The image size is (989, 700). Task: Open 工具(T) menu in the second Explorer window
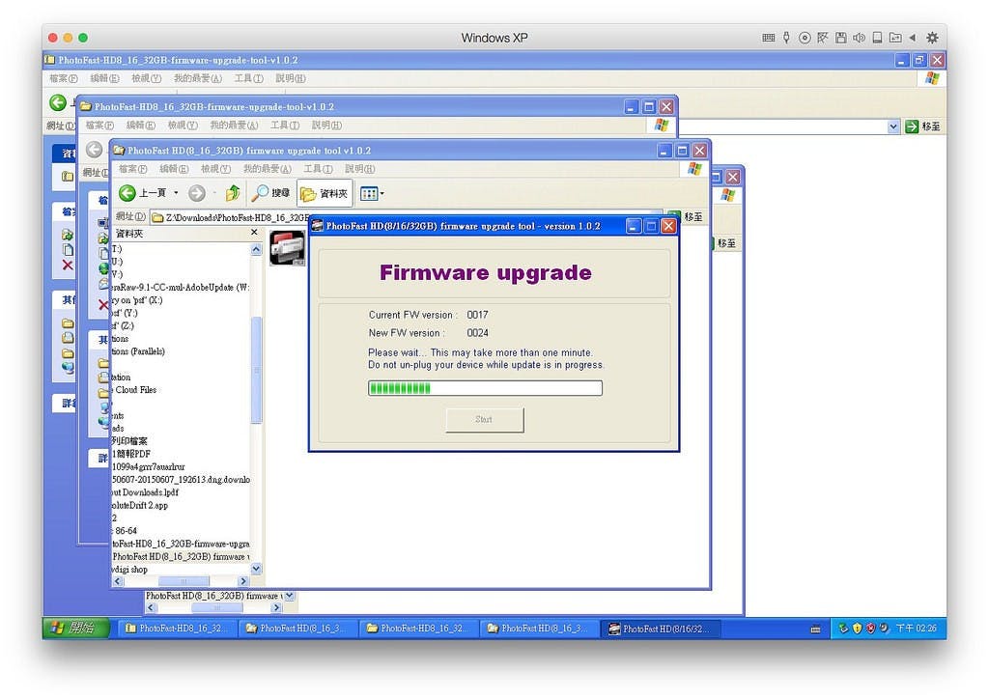tap(285, 126)
